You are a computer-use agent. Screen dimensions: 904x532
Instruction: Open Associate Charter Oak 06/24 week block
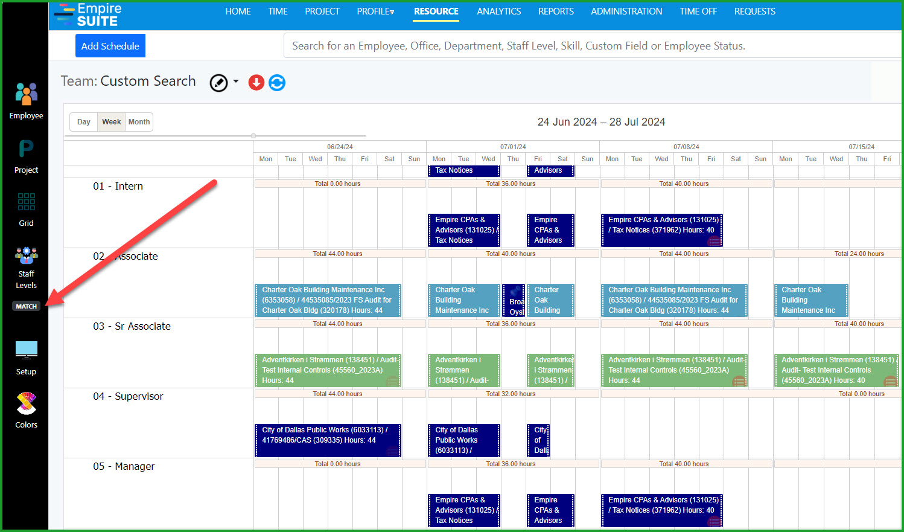point(328,300)
